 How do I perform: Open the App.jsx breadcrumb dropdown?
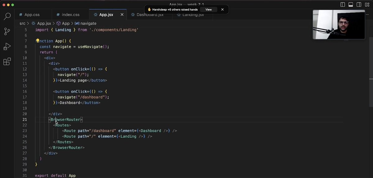pyautogui.click(x=44, y=23)
